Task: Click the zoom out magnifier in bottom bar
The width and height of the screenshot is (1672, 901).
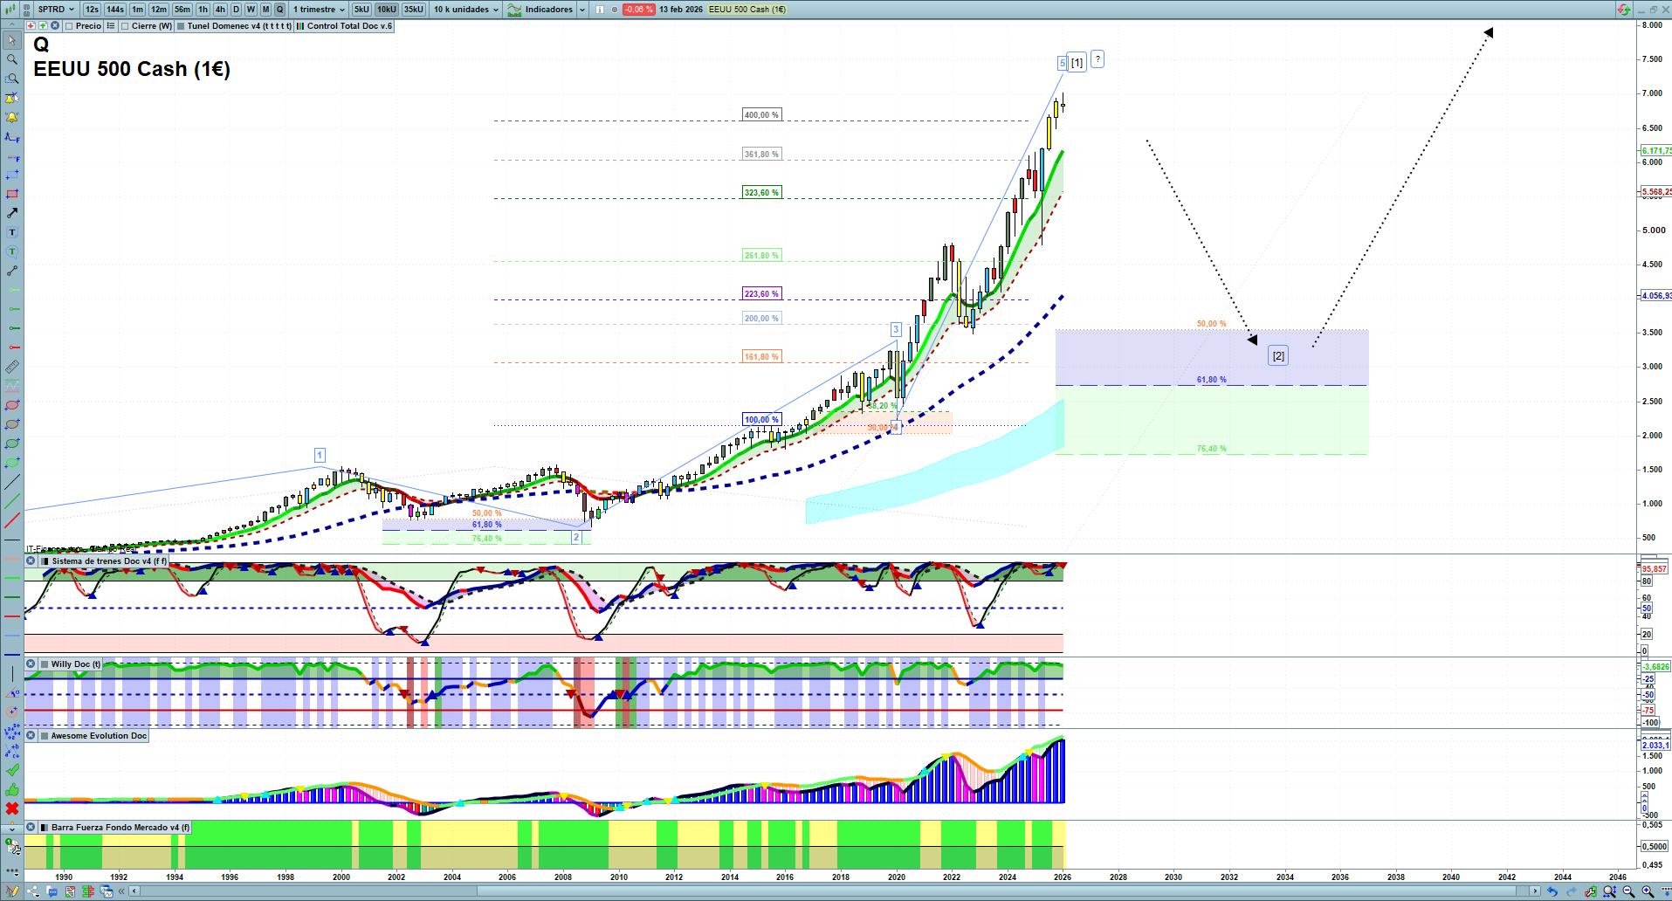Action: point(1628,891)
